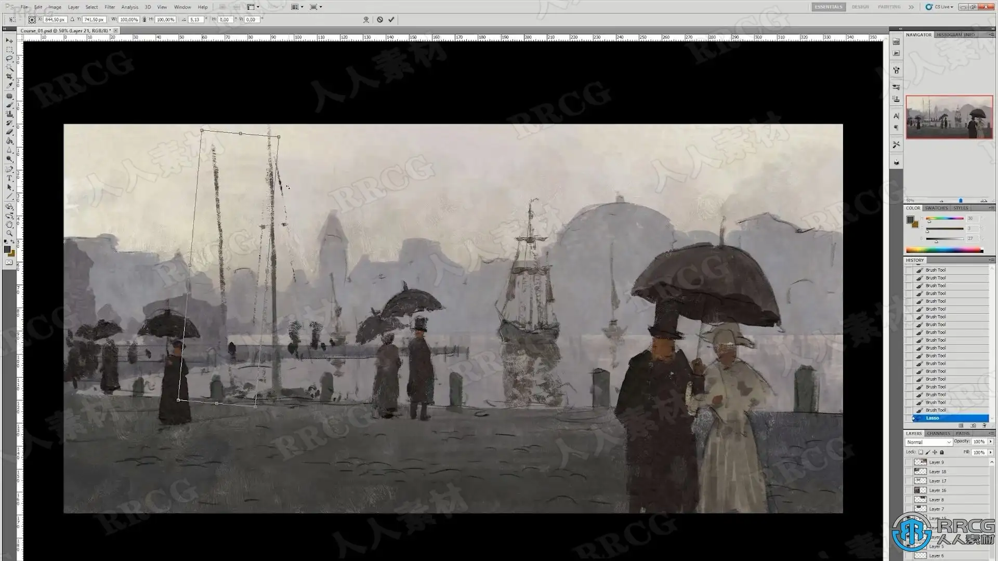Open the Normal blend mode dropdown
This screenshot has height=561, width=998.
tap(928, 442)
